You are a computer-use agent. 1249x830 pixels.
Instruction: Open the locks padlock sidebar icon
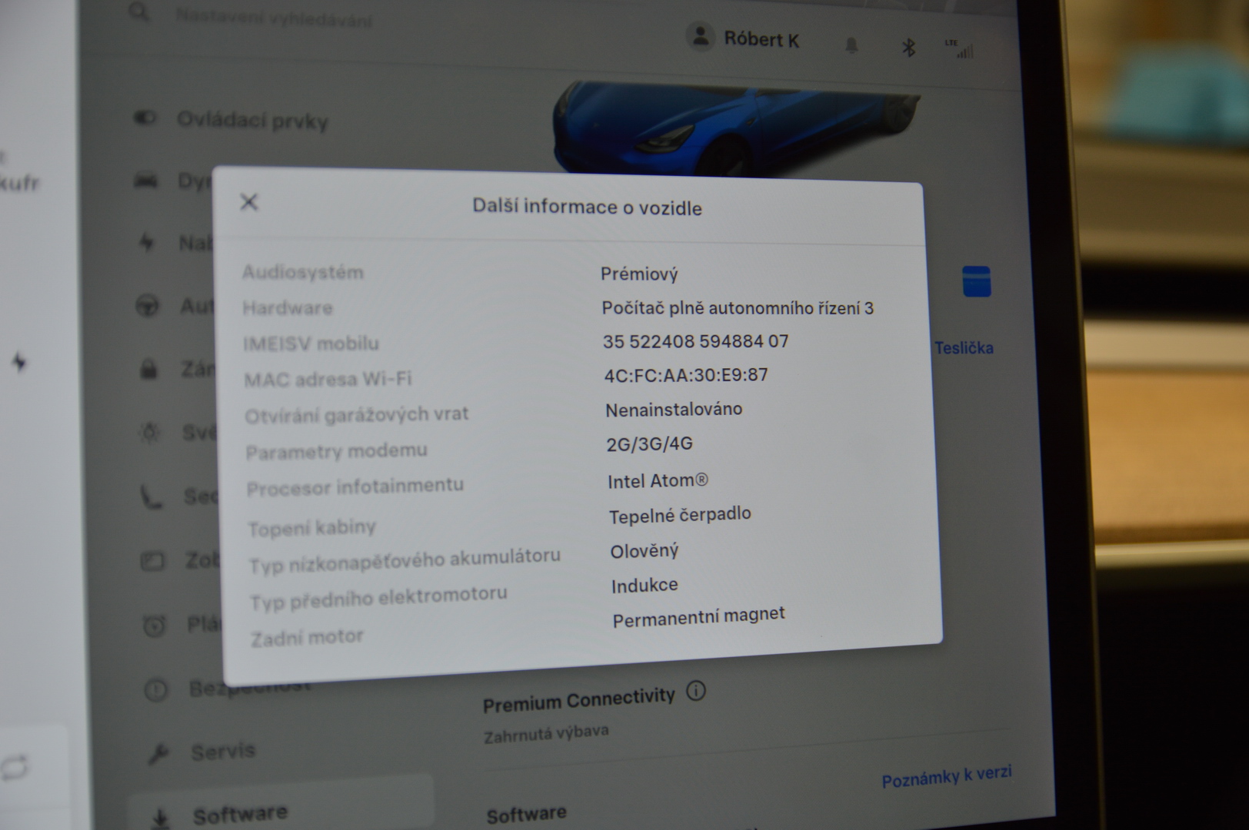(x=148, y=370)
